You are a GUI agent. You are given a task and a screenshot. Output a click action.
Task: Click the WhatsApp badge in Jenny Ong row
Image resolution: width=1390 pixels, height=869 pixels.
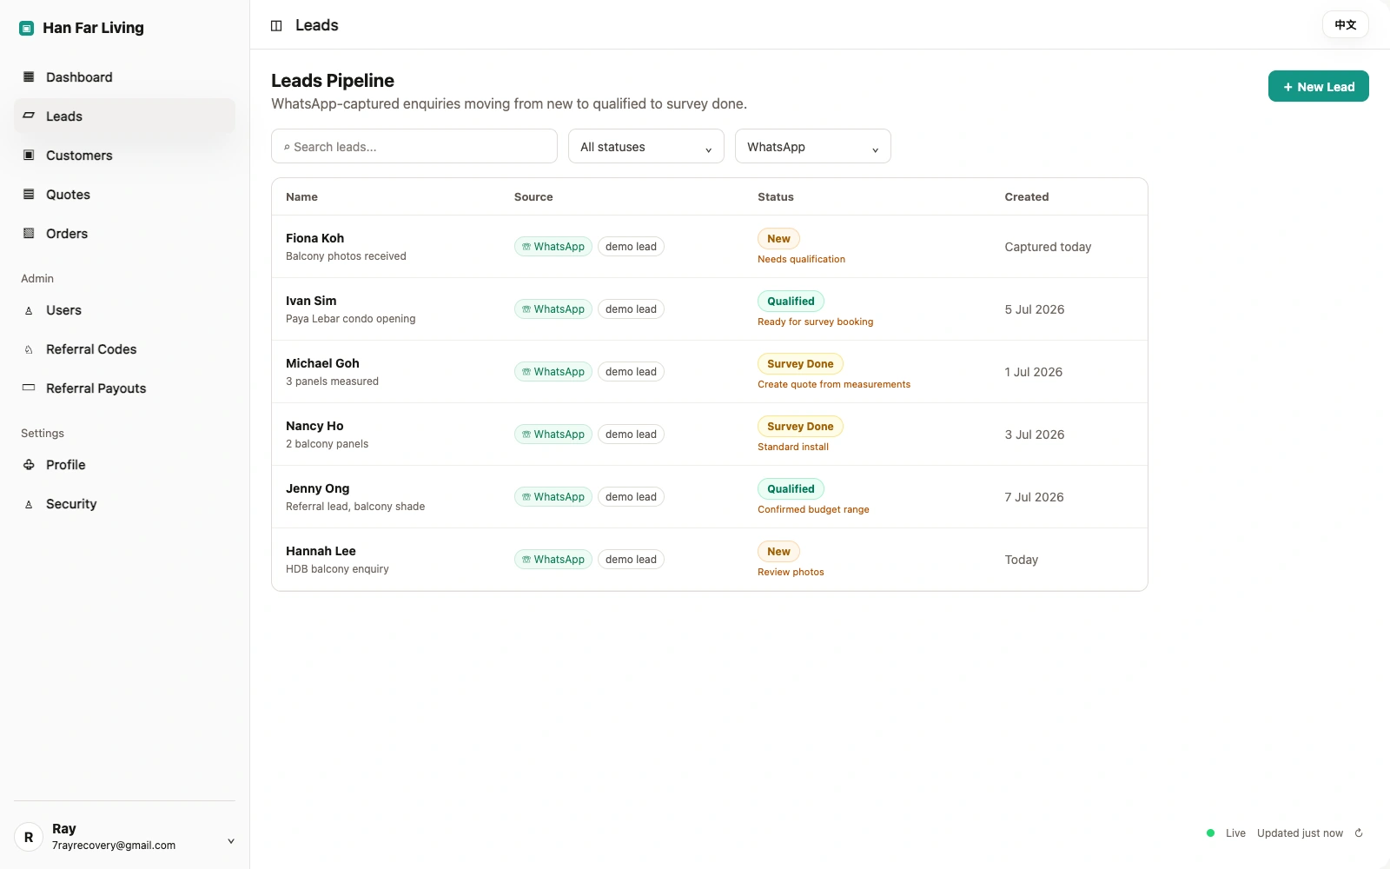pos(553,497)
